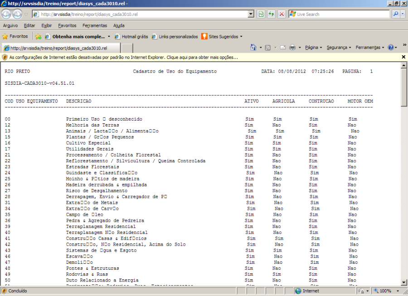Click the Print icon
The width and height of the screenshot is (408, 296).
(292, 47)
